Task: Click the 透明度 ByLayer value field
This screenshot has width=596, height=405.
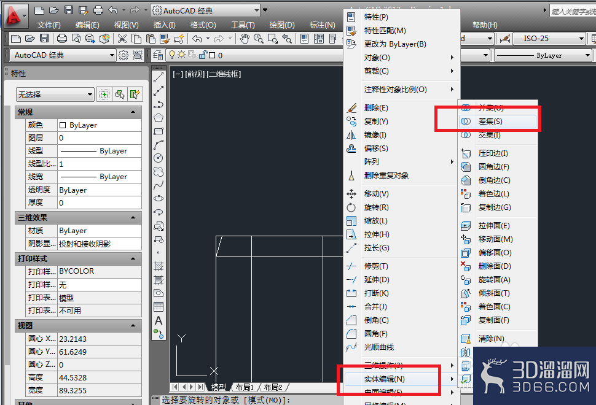Action: 100,190
